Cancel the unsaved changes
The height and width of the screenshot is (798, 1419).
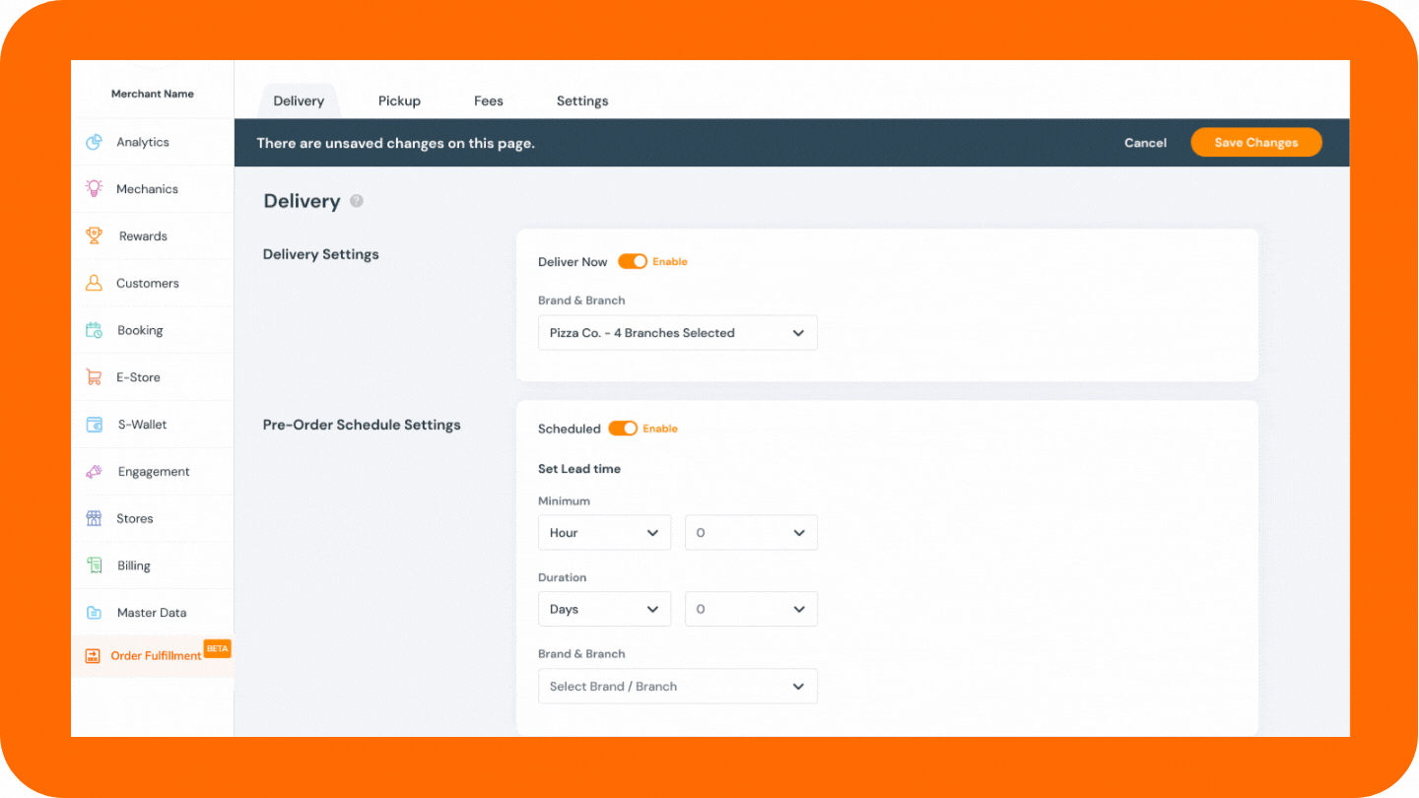tap(1145, 143)
